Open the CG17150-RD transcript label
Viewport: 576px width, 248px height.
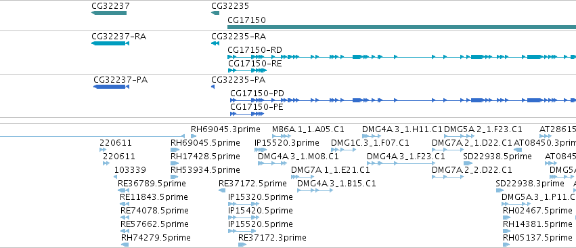pyautogui.click(x=255, y=49)
